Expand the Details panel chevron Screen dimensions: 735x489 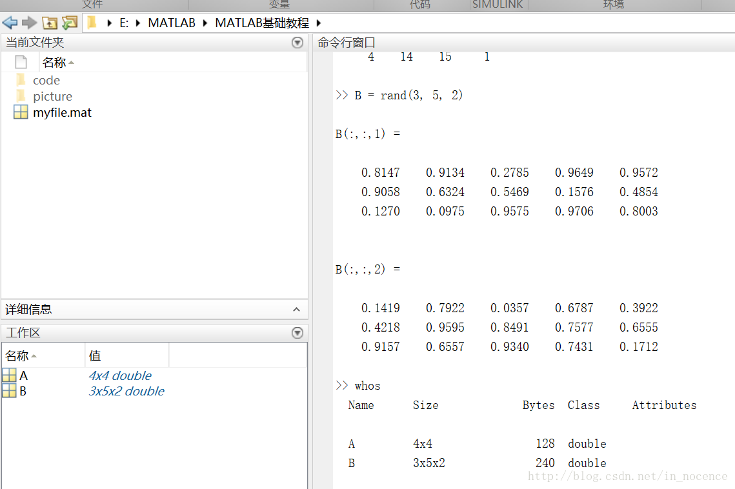point(297,310)
